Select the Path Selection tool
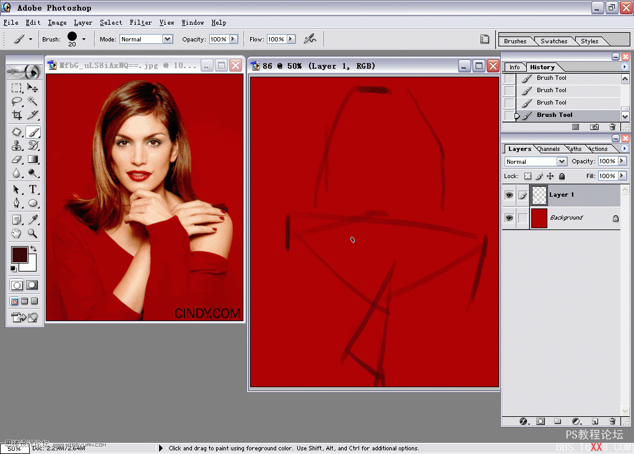 tap(17, 189)
